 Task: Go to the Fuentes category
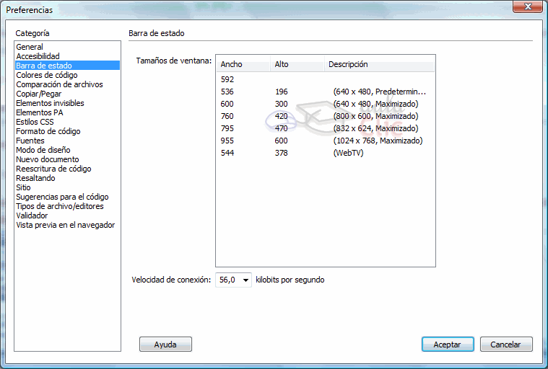point(30,141)
